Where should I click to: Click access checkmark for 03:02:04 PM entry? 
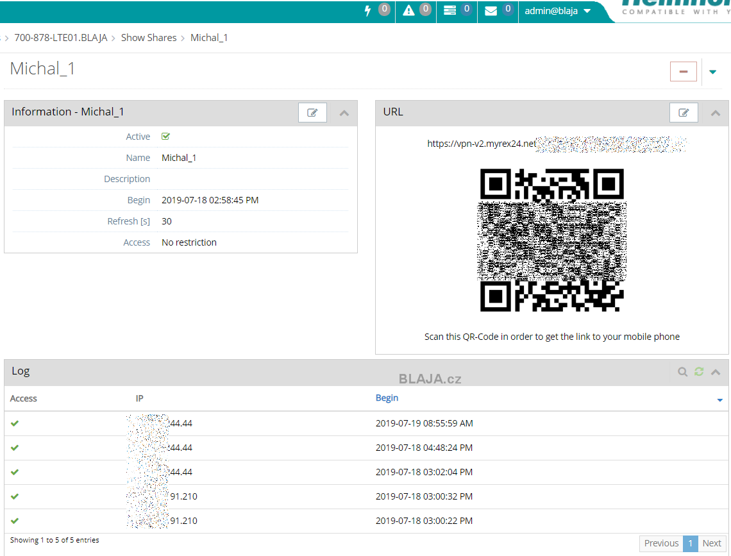(x=15, y=471)
